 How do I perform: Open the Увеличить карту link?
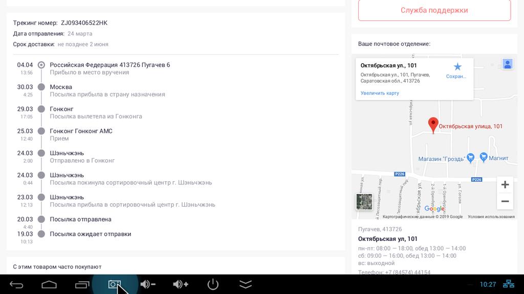(380, 93)
